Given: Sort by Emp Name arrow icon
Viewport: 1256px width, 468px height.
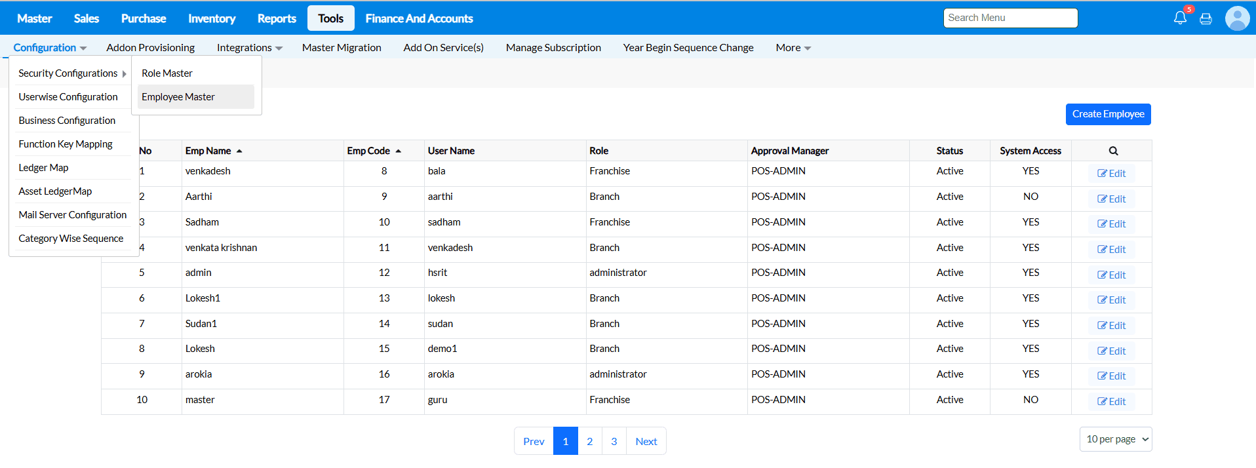Looking at the screenshot, I should pyautogui.click(x=239, y=151).
